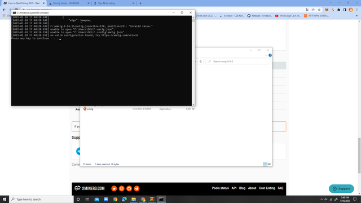This screenshot has height=203, width=361.
Task: Click the cmd window scrollbar up arrow
Action: point(193,17)
